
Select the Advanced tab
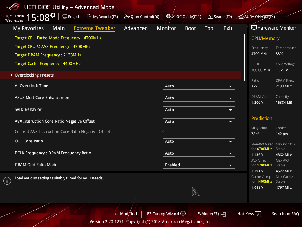(x=136, y=28)
